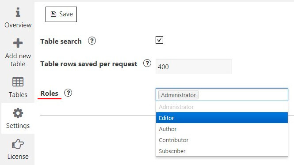The image size is (294, 165).
Task: Focus the rows per request field showing 400
Action: 194,67
